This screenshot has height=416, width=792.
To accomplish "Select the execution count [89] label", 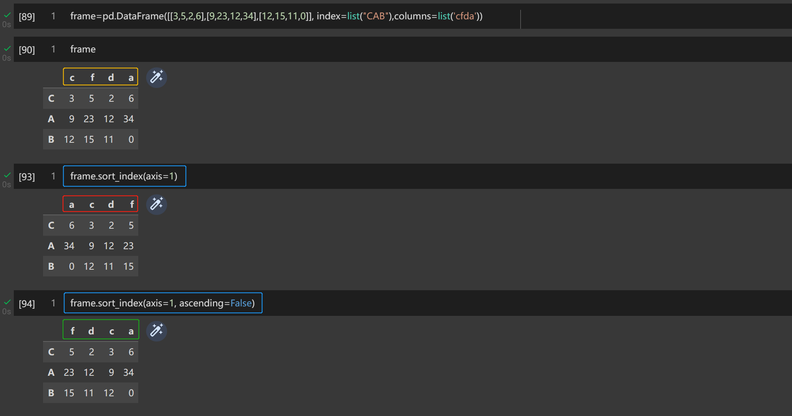I will (x=27, y=17).
